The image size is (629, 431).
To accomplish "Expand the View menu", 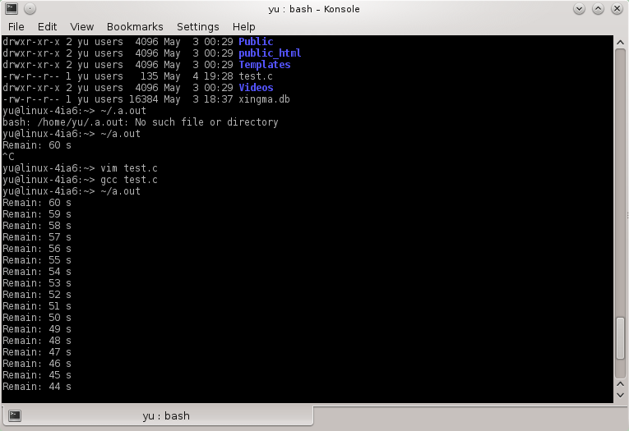I will tap(81, 26).
